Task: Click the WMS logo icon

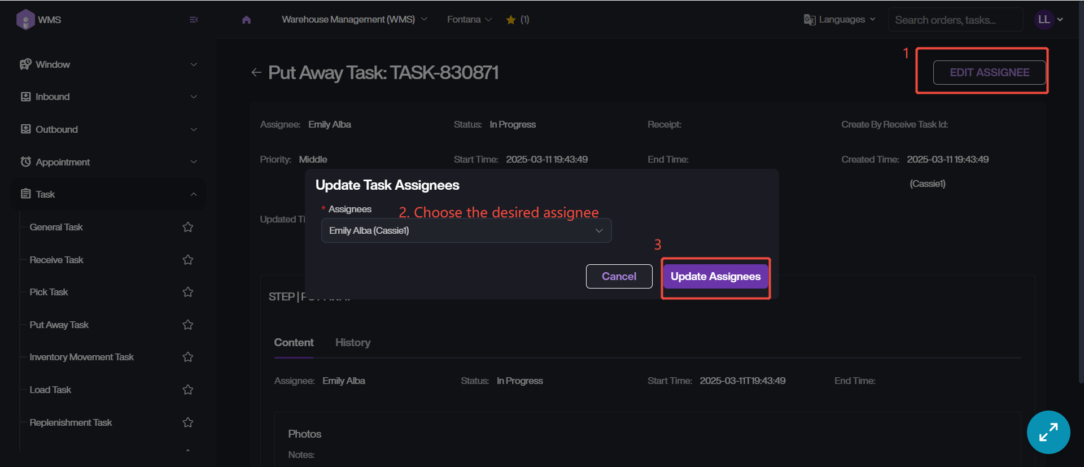Action: tap(25, 20)
